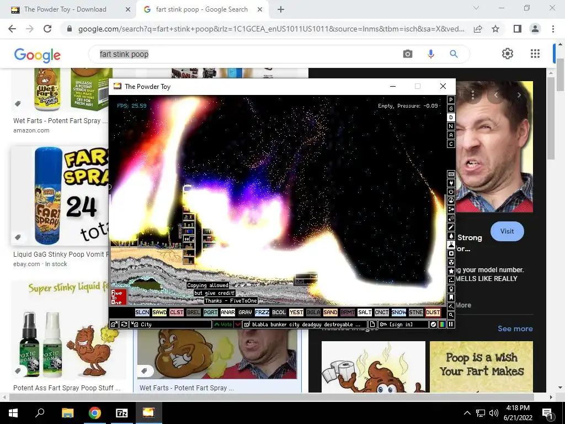Bookmark this page with the star icon
The image size is (565, 424).
[495, 29]
